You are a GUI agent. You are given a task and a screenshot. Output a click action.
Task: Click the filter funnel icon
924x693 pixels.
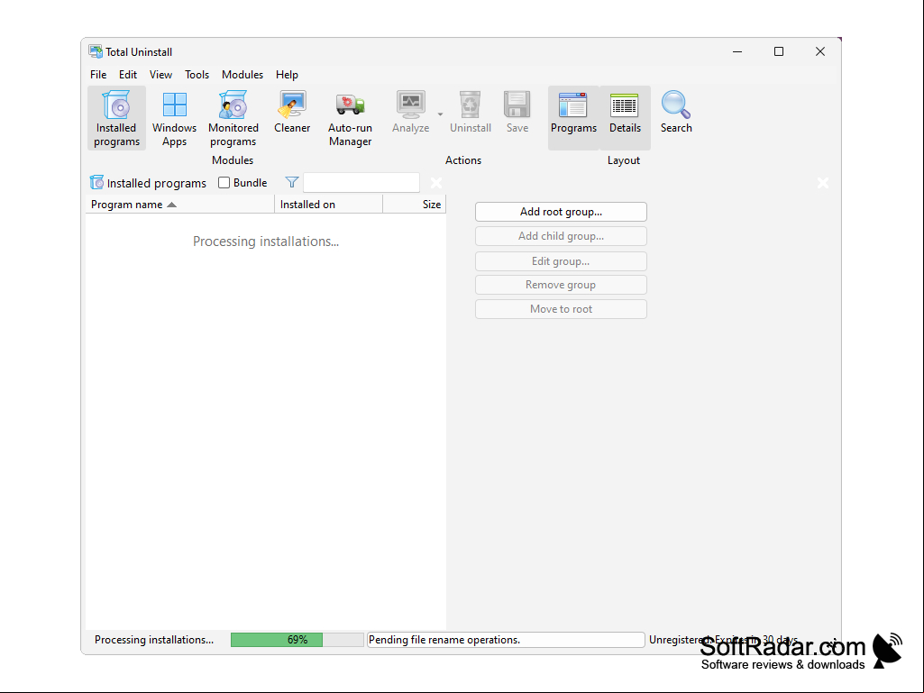(292, 183)
